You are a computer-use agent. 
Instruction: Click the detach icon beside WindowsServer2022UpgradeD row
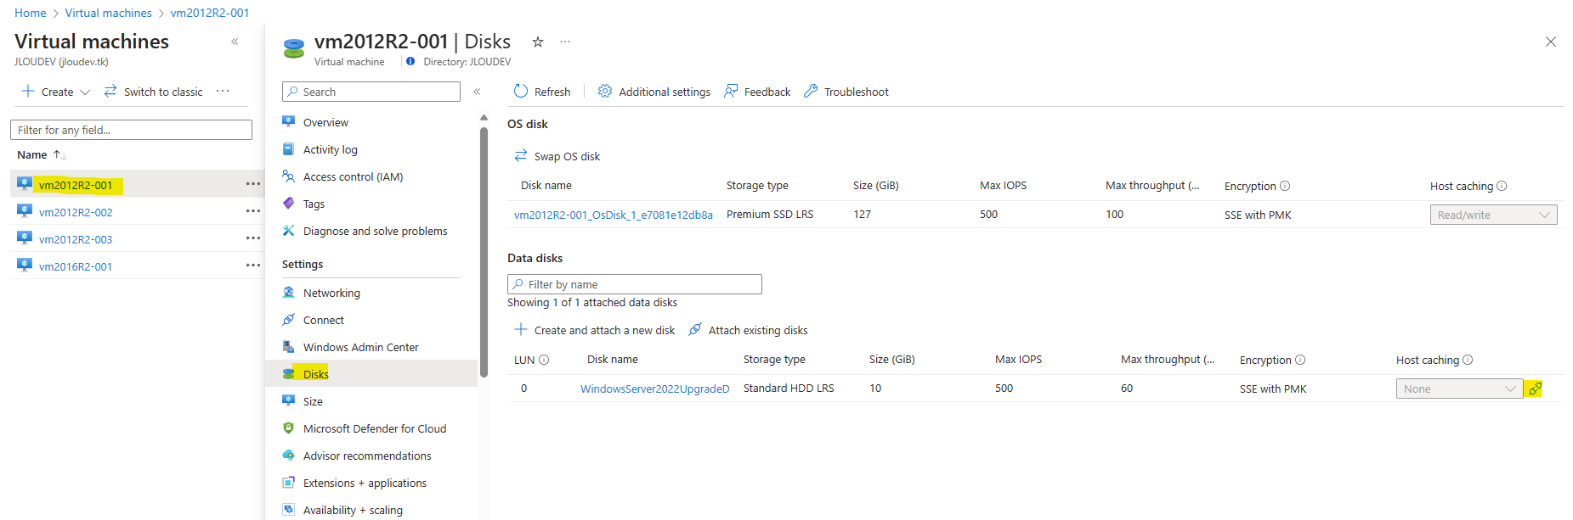coord(1535,389)
